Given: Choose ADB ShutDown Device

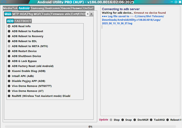Looking at the screenshot, I should coord(24,56).
